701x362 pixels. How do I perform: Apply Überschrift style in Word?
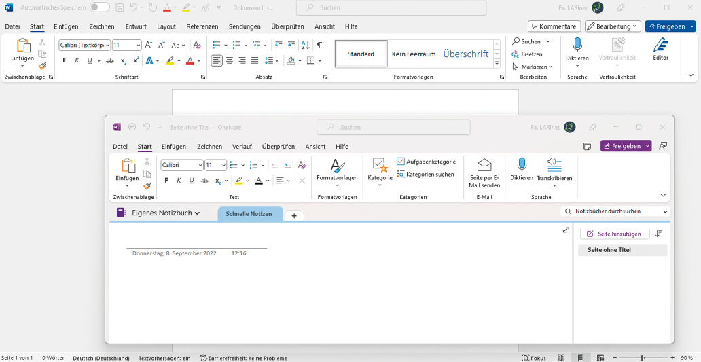click(466, 54)
